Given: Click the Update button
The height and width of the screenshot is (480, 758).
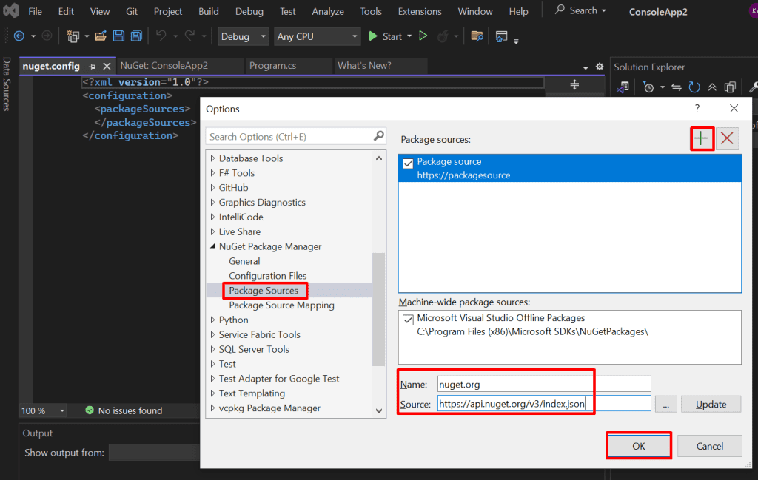Looking at the screenshot, I should tap(711, 404).
